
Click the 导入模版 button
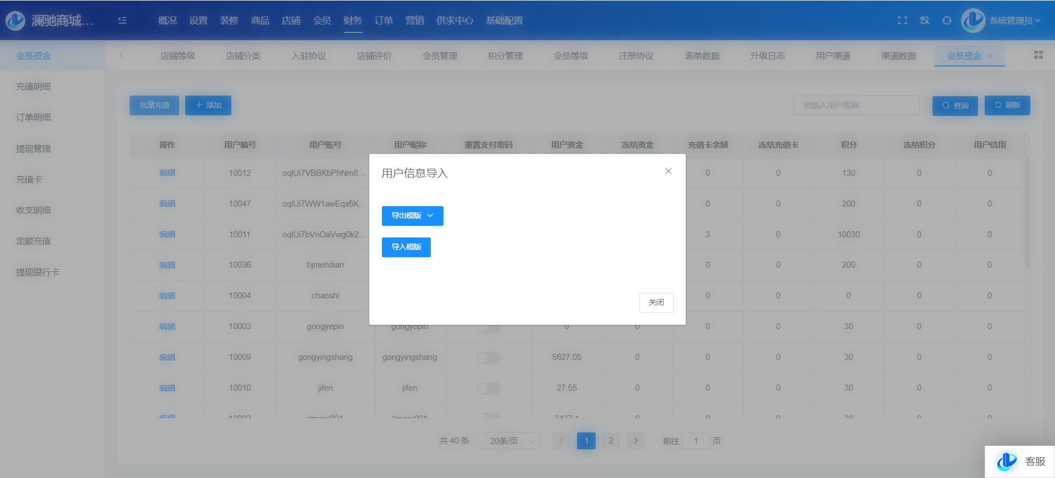coord(406,247)
